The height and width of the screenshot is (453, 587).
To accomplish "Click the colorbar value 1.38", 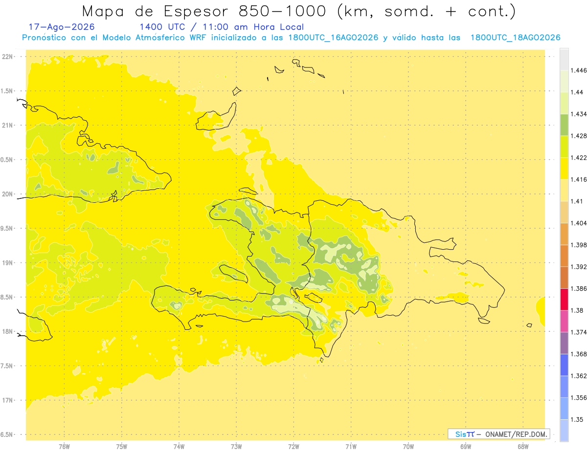I will [576, 310].
